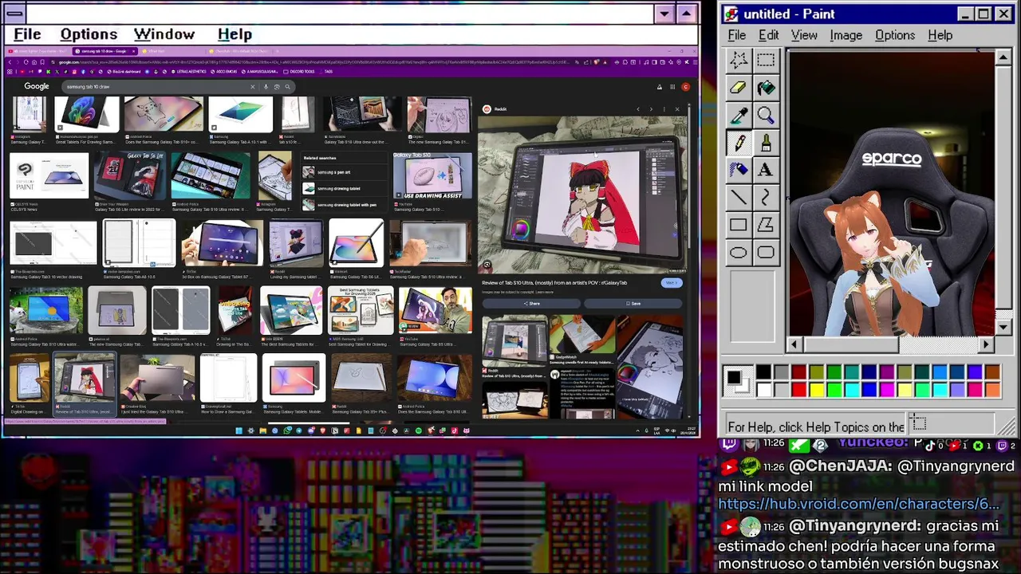
Task: Open the Help menu of the left window
Action: (235, 34)
